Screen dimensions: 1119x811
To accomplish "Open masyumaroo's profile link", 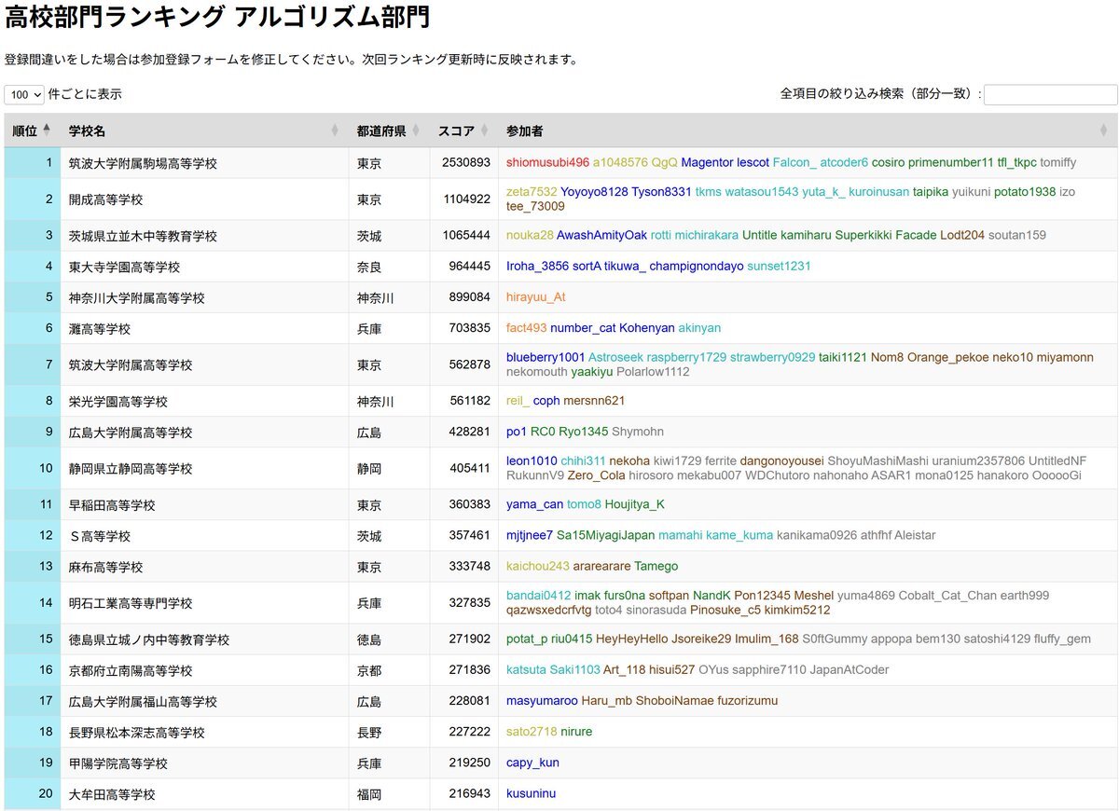I will coord(542,700).
